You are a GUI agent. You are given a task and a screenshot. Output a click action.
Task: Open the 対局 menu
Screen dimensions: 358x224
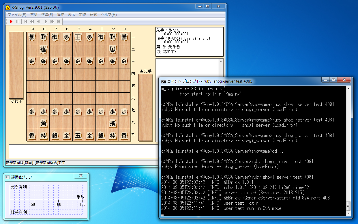pos(34,14)
